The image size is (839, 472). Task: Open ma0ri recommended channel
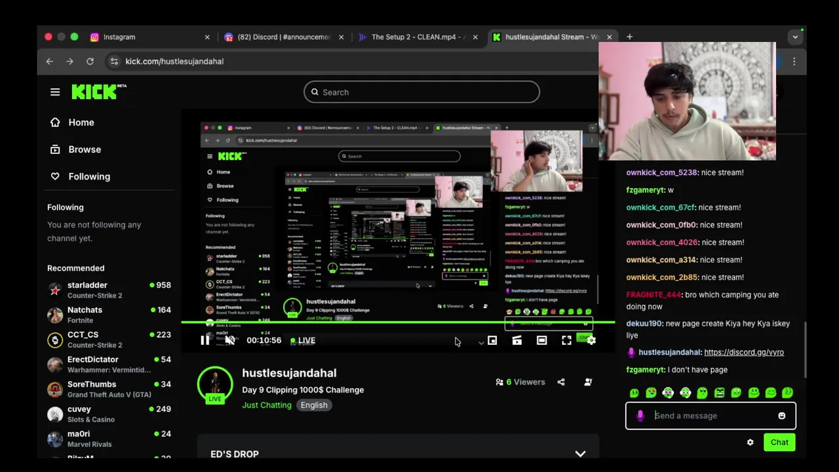point(109,439)
